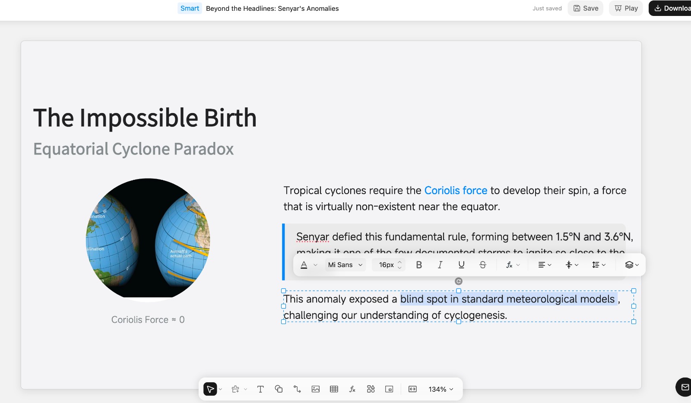Image resolution: width=691 pixels, height=403 pixels.
Task: Open the components and shapes library icon
Action: coord(371,389)
